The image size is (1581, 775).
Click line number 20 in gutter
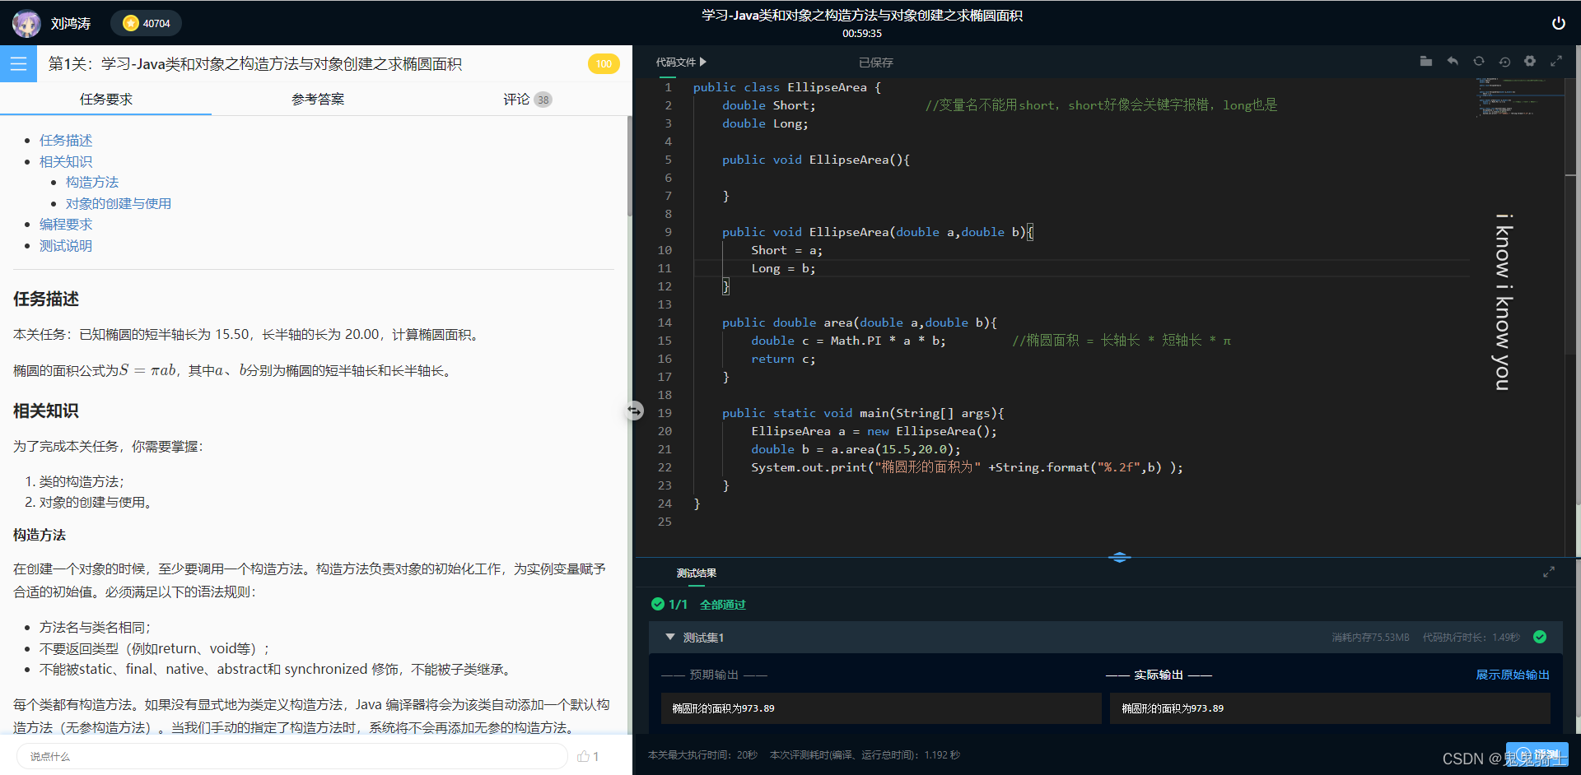(x=665, y=431)
